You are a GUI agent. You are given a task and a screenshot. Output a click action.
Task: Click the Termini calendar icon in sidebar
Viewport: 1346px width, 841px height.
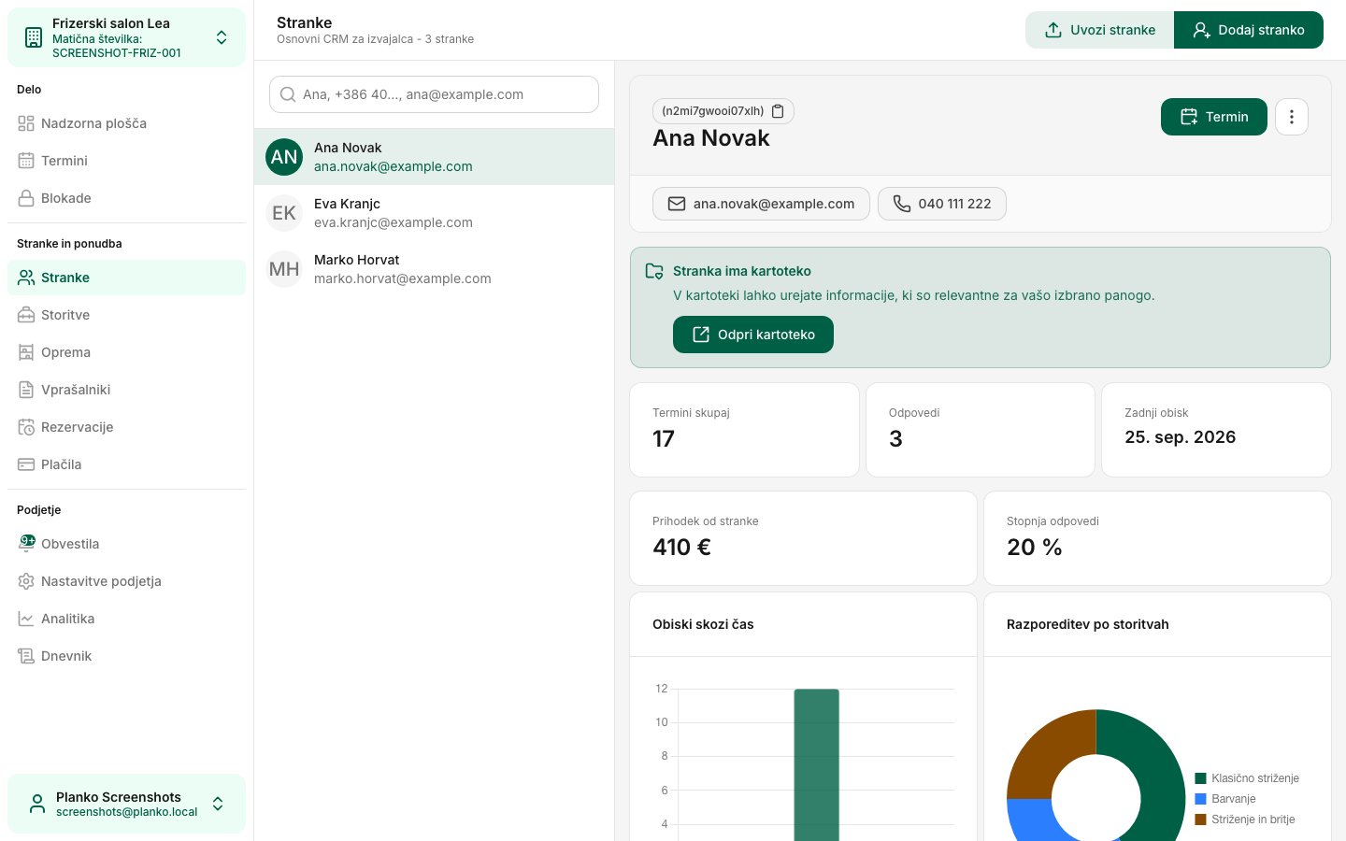coord(26,161)
